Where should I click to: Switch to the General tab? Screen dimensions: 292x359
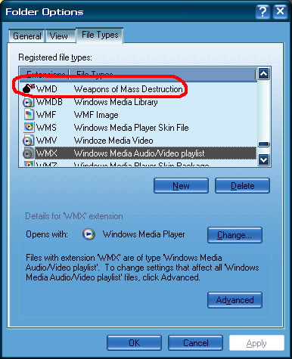click(26, 36)
